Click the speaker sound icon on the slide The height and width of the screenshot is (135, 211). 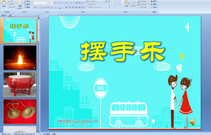[x=192, y=121]
